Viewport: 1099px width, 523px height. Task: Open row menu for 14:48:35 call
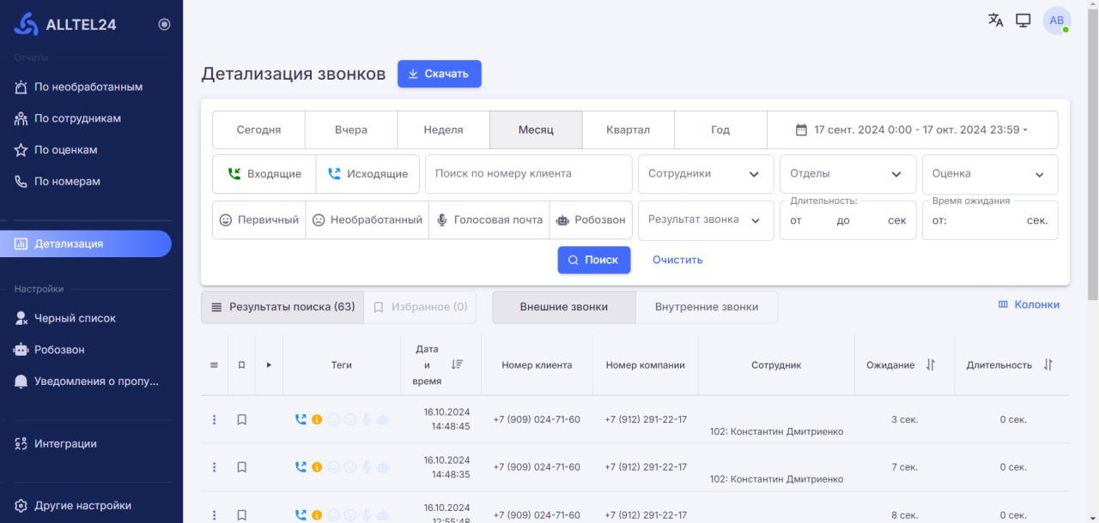coord(215,467)
